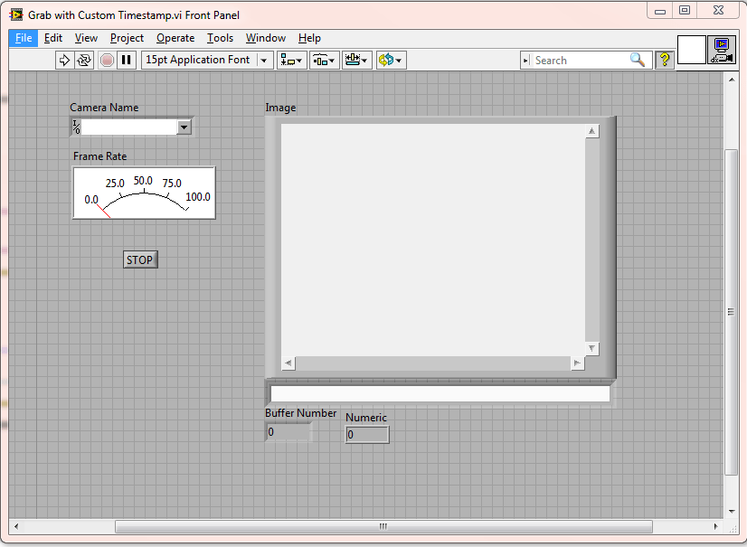The height and width of the screenshot is (547, 747).
Task: Click the window scroll-left arrow
Action: pos(16,526)
